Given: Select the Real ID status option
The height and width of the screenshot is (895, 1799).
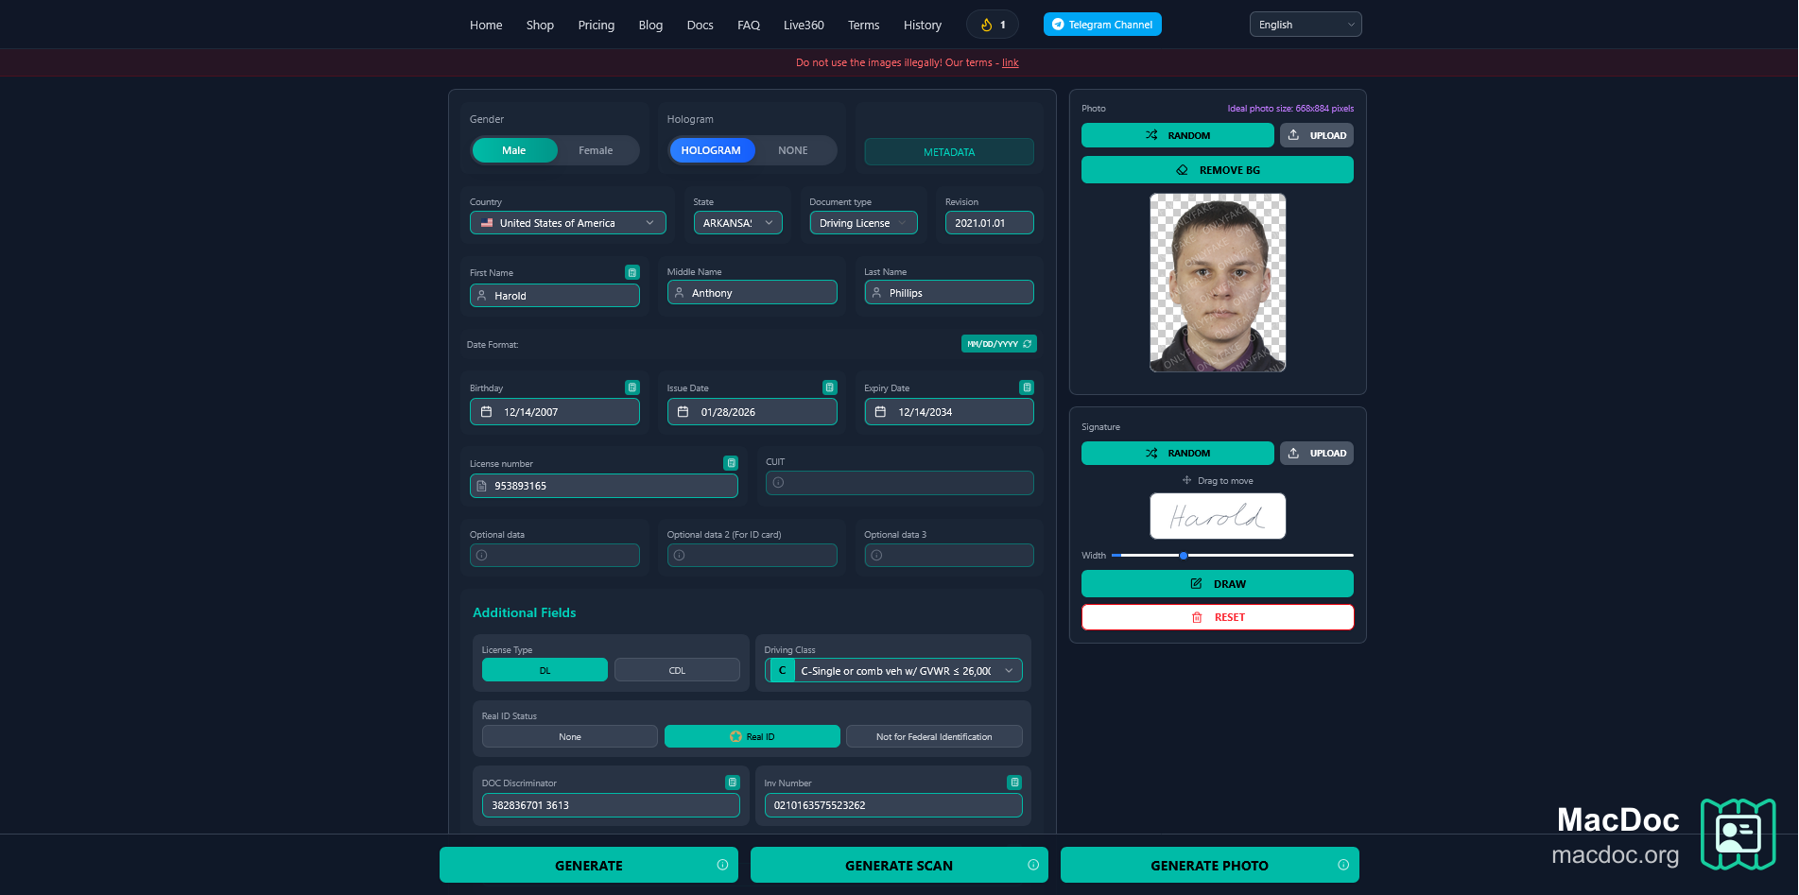Looking at the screenshot, I should [x=752, y=736].
